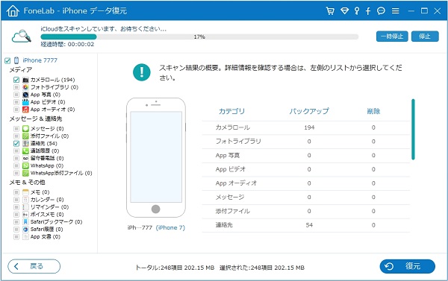This screenshot has height=281, width=448.
Task: Click the iCloud scan magnifier icon
Action: click(x=22, y=37)
